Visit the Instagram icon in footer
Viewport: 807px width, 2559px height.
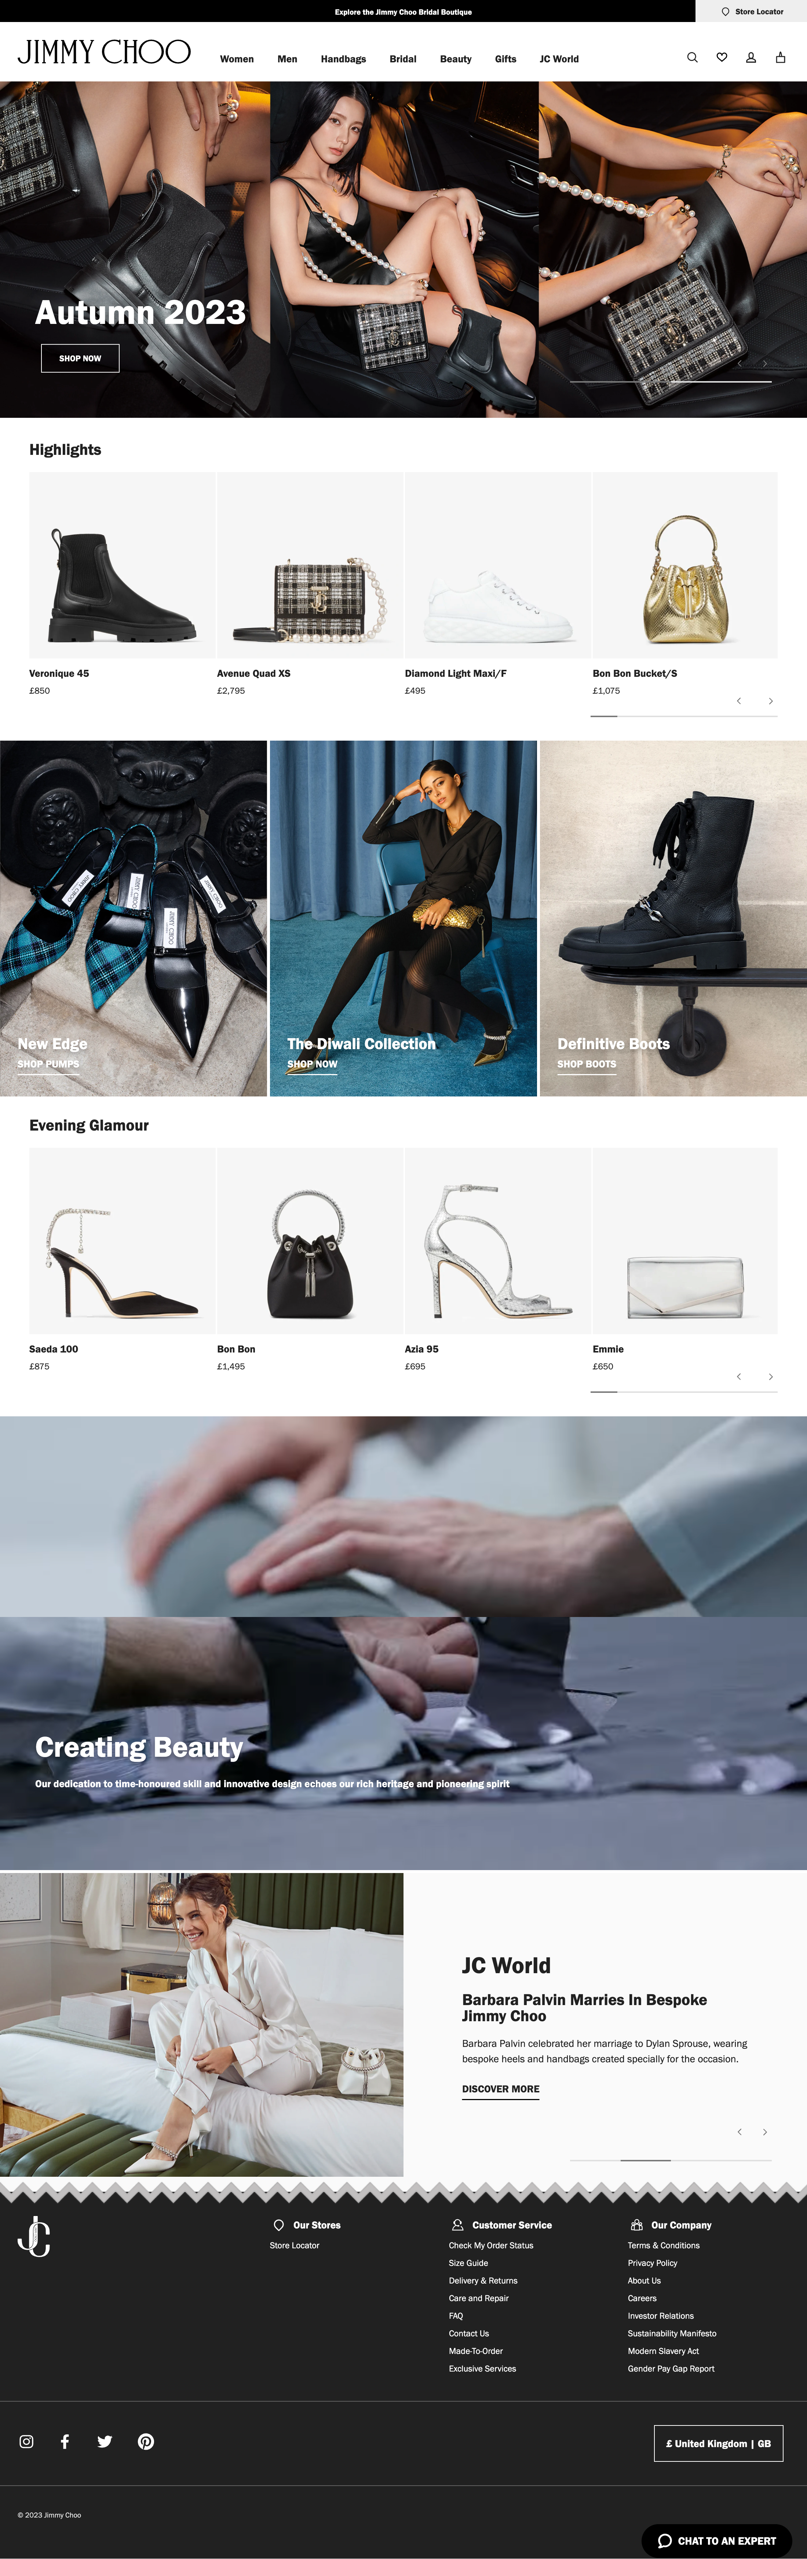[27, 2441]
